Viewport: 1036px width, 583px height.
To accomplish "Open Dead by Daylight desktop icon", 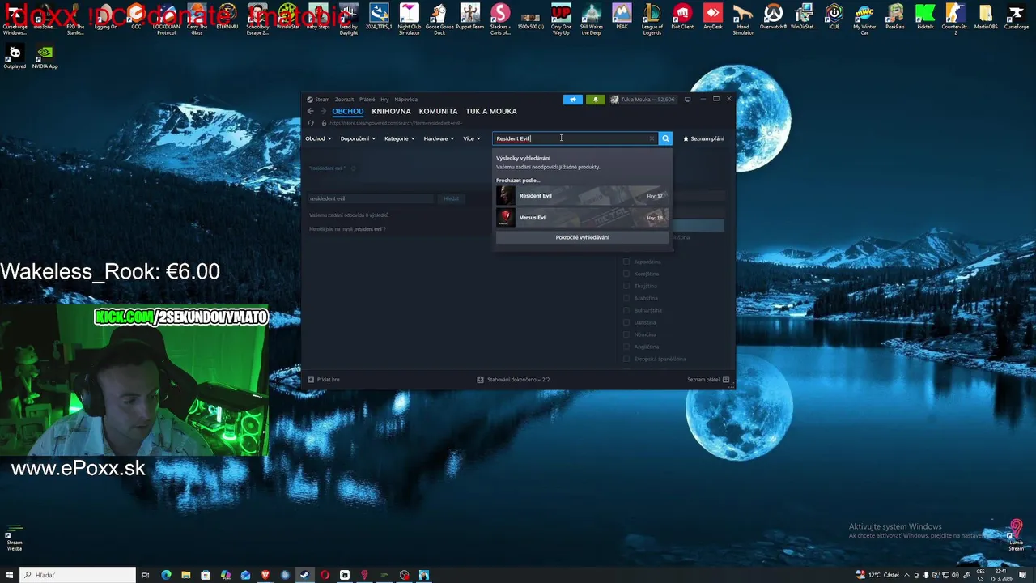I will pyautogui.click(x=349, y=19).
